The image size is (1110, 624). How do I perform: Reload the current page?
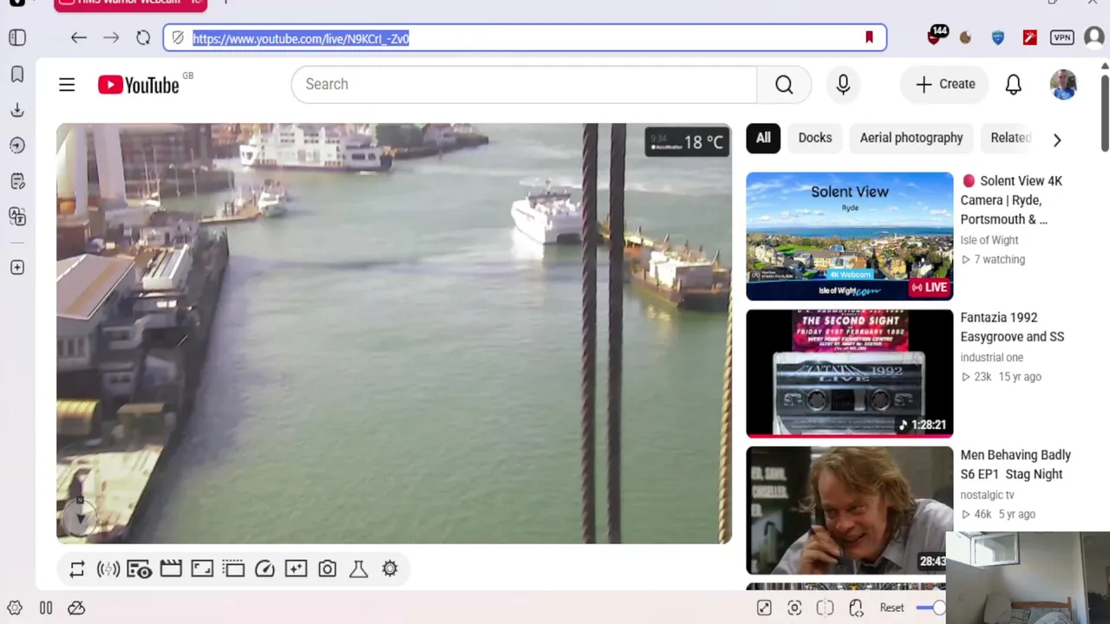143,37
